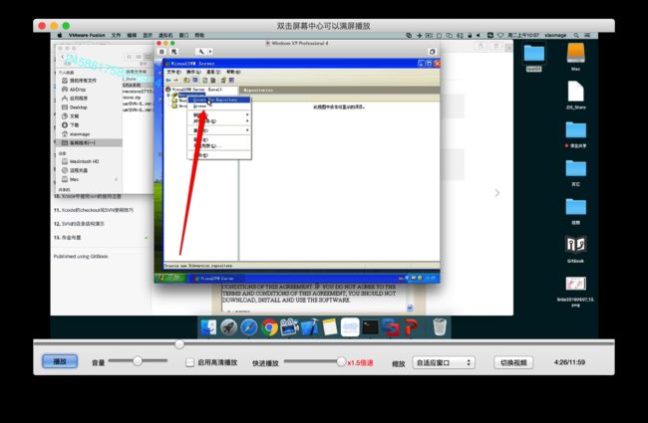
Task: Enable the 启用高清播放 checkbox
Action: (x=189, y=362)
